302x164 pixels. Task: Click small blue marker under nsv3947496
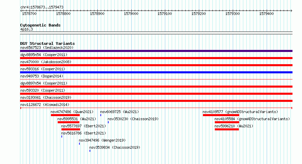(x=79, y=144)
